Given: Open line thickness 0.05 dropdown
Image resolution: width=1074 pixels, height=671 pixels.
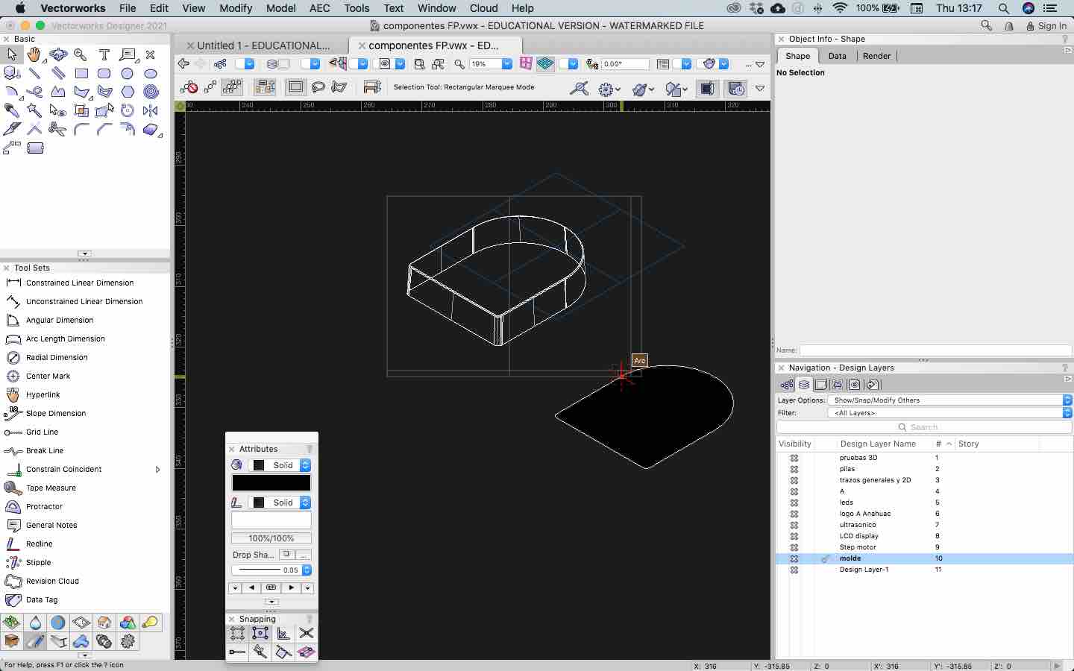Looking at the screenshot, I should click(307, 570).
